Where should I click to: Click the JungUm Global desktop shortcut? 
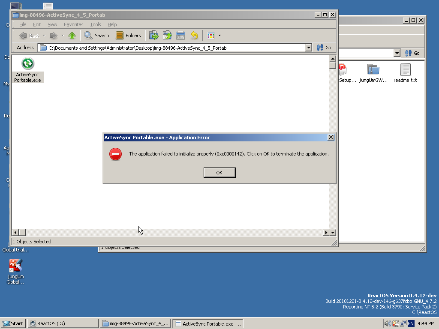click(x=15, y=266)
